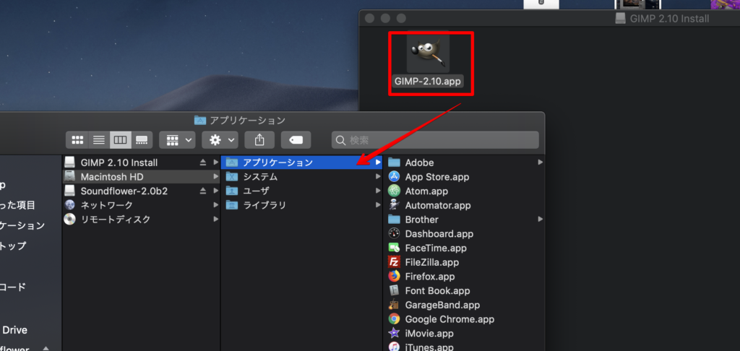
Task: Select the ユーザ folder
Action: point(302,191)
